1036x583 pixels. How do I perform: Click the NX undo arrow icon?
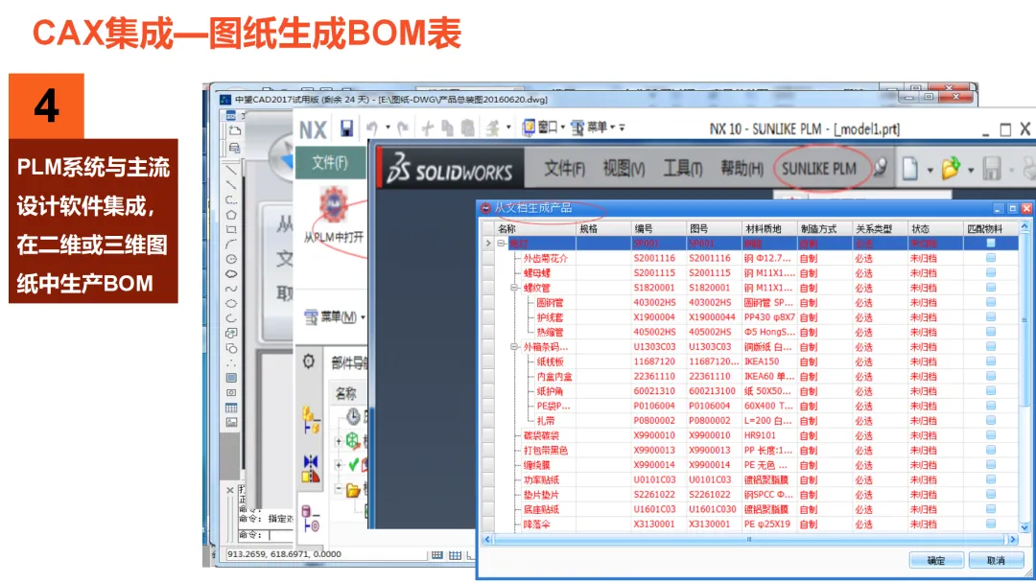point(372,128)
